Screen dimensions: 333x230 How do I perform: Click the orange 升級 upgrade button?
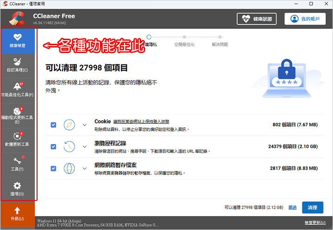coord(18,214)
